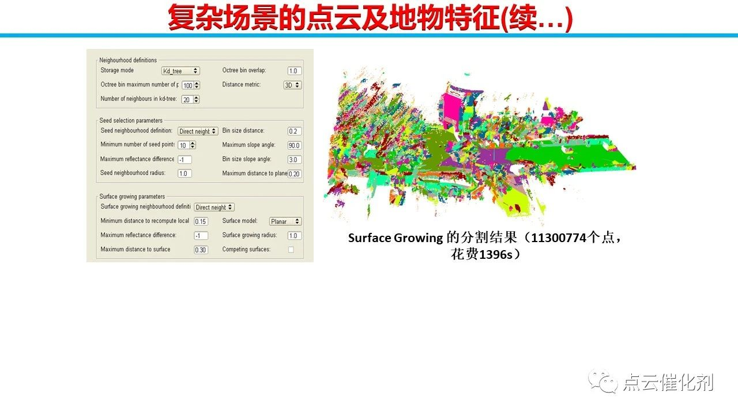Screen dimensions: 738x415
Task: Open the Surface growing neighbourhood definition dropdown
Action: (214, 207)
